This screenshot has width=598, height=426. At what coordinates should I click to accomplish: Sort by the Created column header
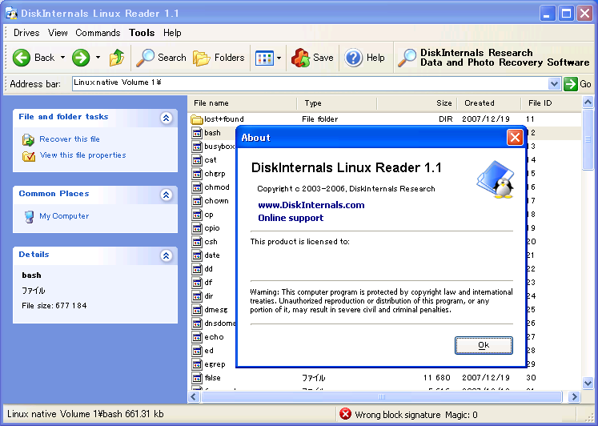489,103
